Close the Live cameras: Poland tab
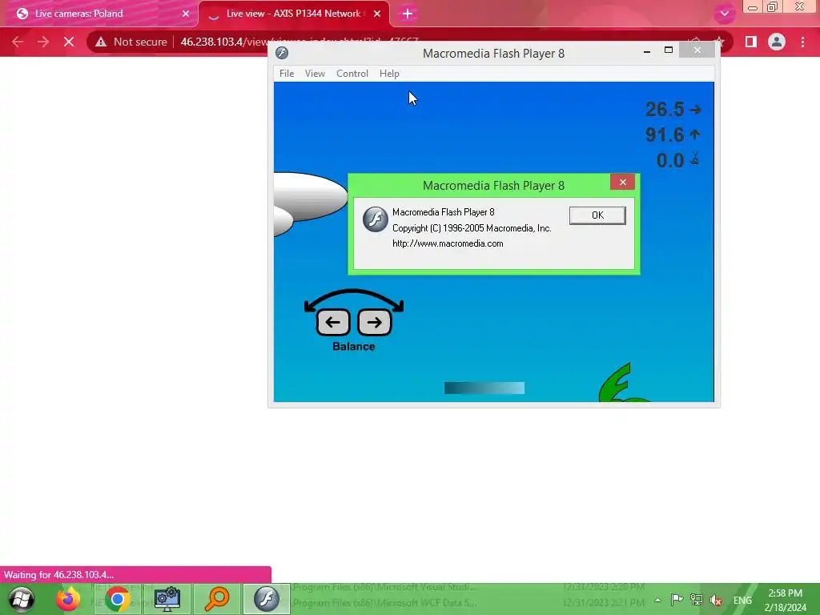 tap(186, 14)
